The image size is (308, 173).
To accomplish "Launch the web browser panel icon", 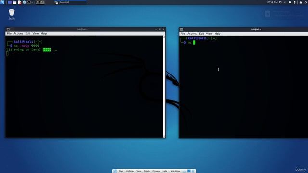I will pos(24,2).
